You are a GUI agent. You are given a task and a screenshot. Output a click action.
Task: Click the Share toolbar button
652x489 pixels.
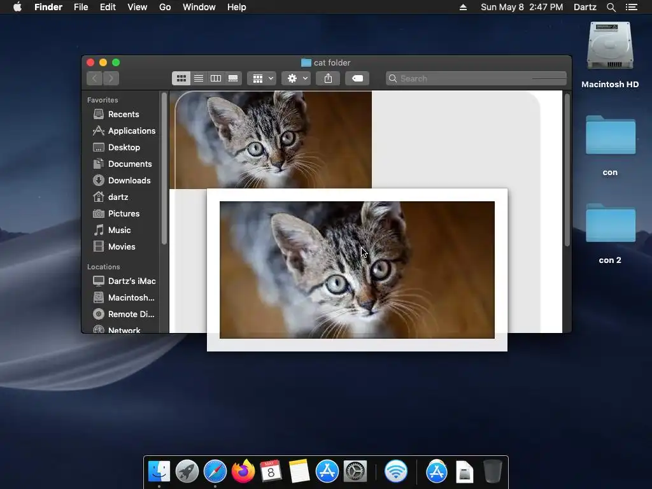[328, 78]
